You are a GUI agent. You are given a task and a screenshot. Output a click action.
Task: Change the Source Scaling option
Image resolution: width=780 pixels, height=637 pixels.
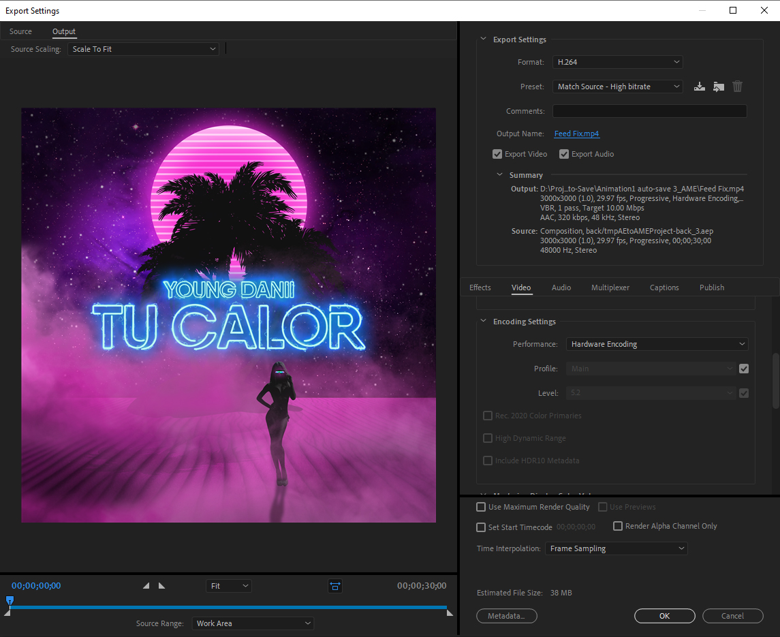point(143,48)
